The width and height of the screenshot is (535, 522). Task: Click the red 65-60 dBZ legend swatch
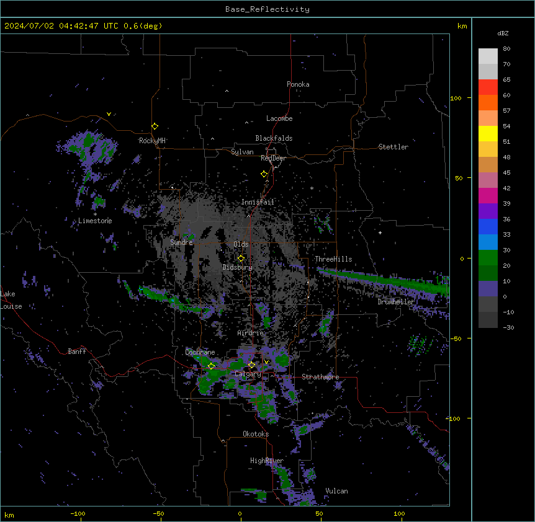[488, 87]
